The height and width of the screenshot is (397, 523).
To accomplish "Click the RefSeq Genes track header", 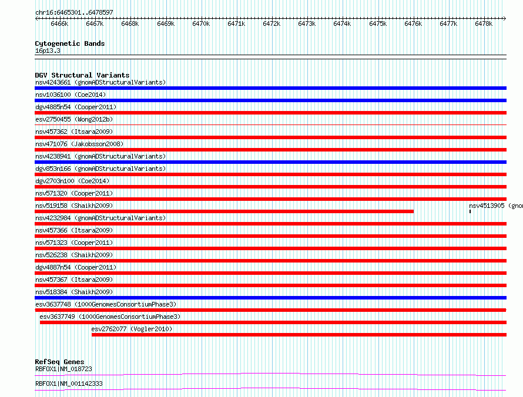I will coord(59,362).
